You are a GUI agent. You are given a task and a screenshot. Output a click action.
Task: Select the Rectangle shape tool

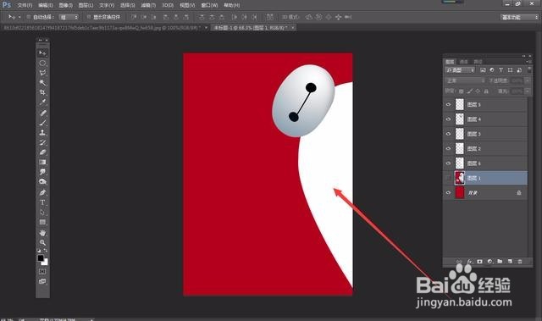[x=42, y=222]
